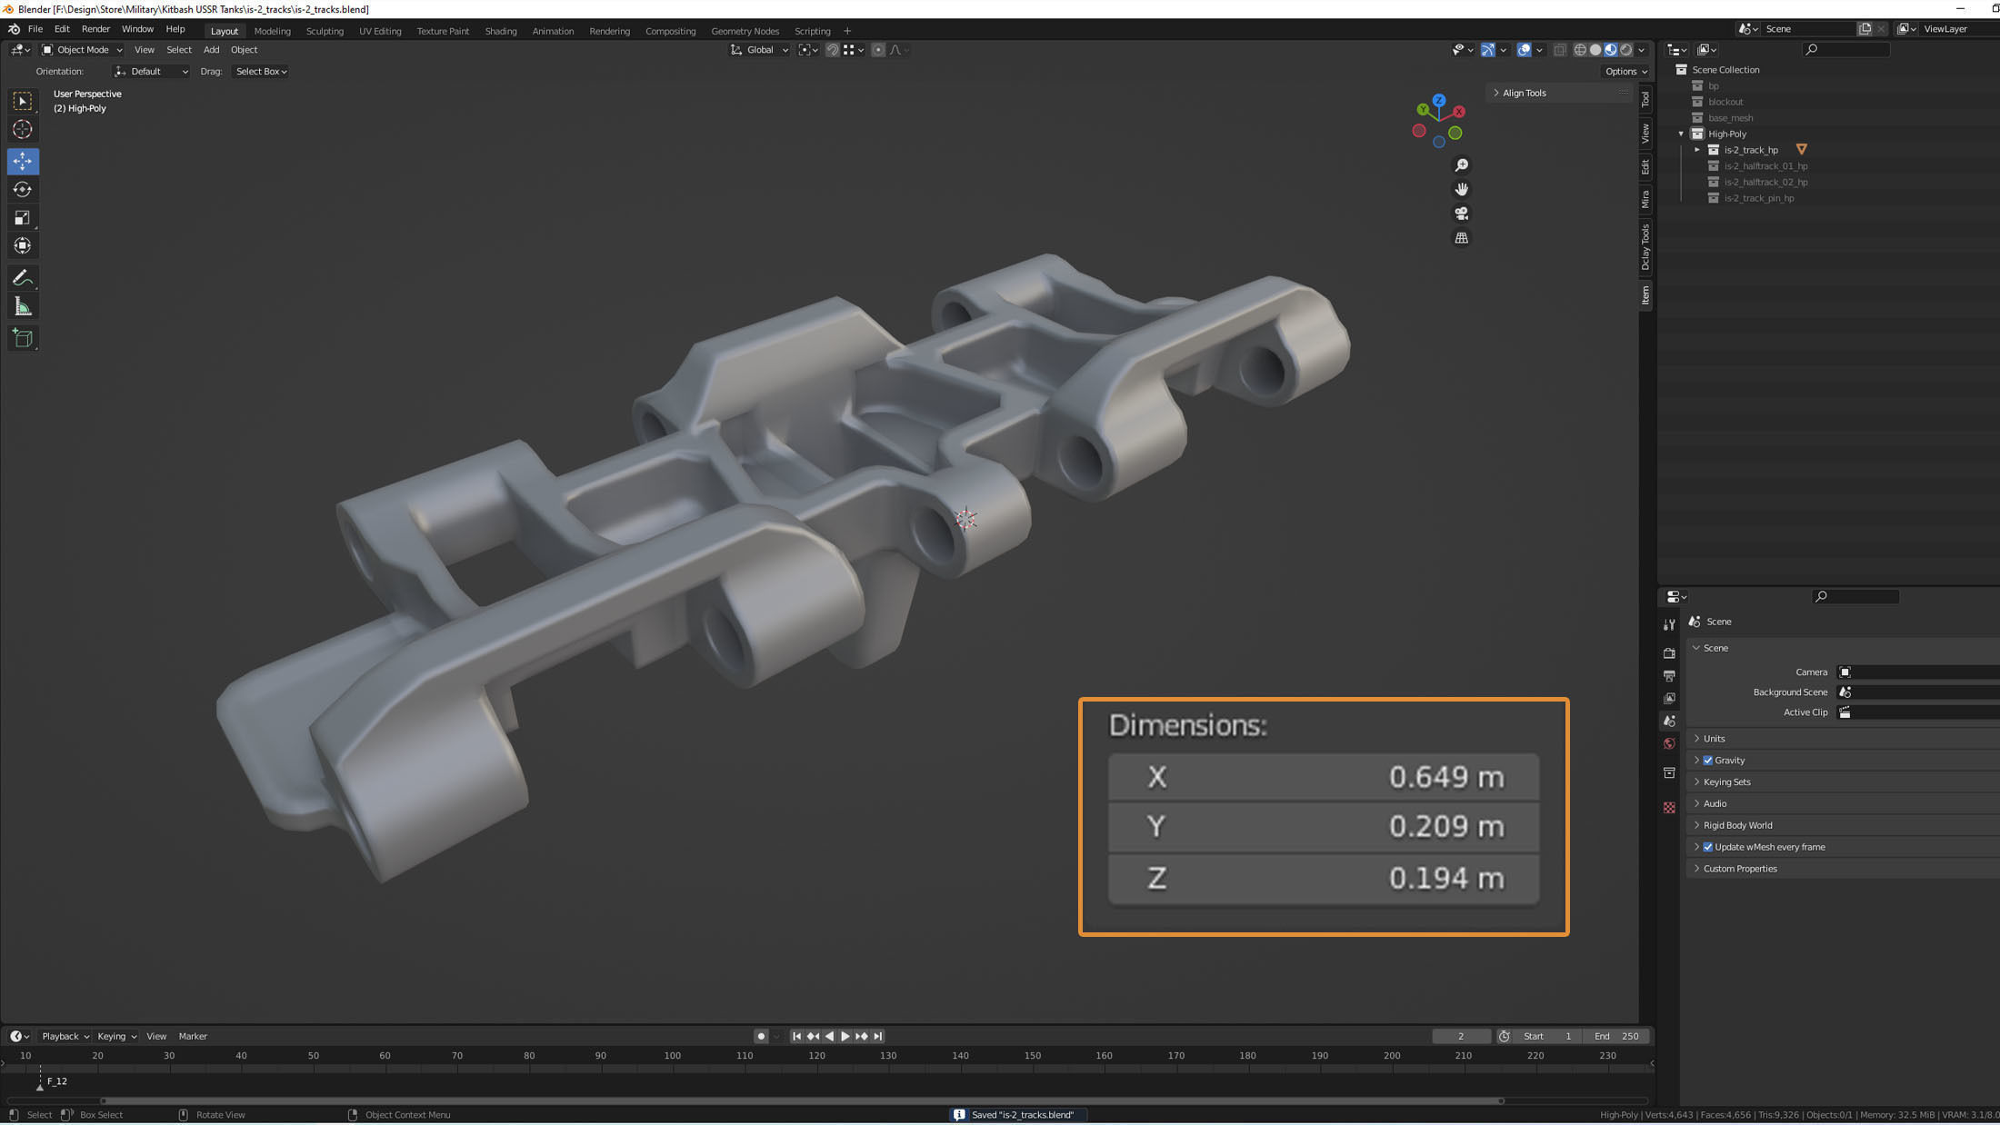Click the Options button in the viewport header
Screen dimensions: 2000x1125
[1625, 71]
